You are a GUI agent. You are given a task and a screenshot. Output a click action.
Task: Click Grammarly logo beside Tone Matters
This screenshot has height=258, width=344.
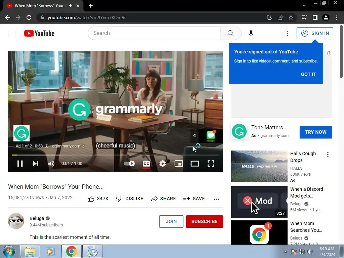(239, 131)
